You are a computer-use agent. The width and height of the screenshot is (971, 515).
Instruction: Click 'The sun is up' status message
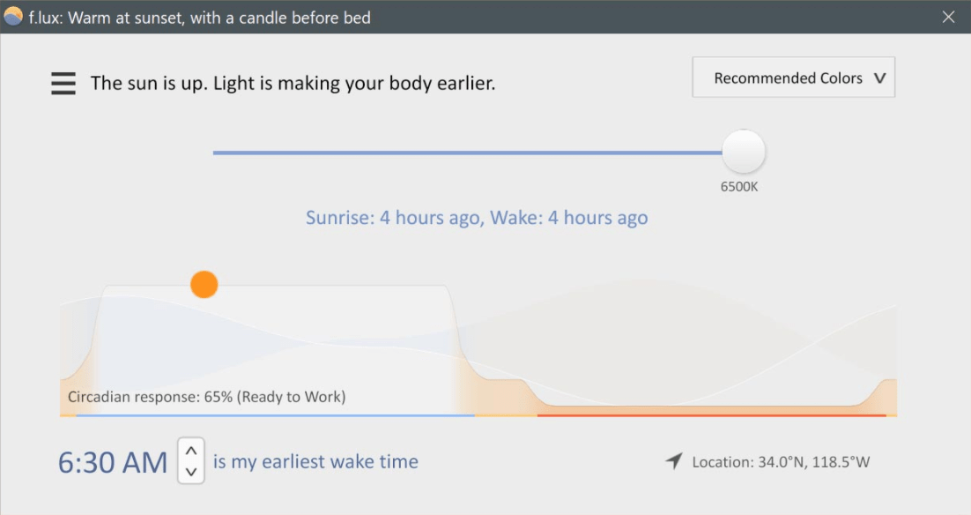pyautogui.click(x=293, y=83)
